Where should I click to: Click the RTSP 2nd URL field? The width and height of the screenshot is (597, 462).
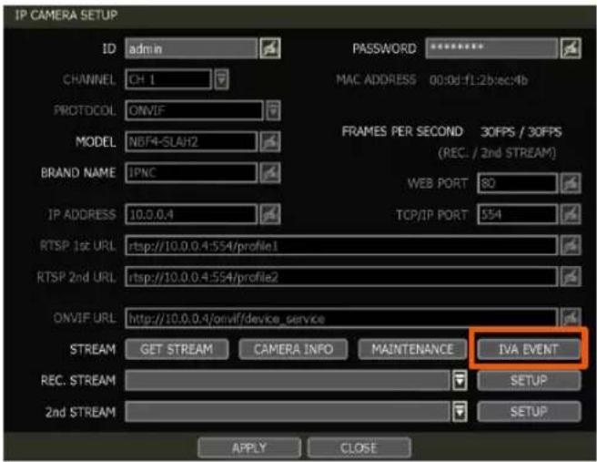click(341, 277)
